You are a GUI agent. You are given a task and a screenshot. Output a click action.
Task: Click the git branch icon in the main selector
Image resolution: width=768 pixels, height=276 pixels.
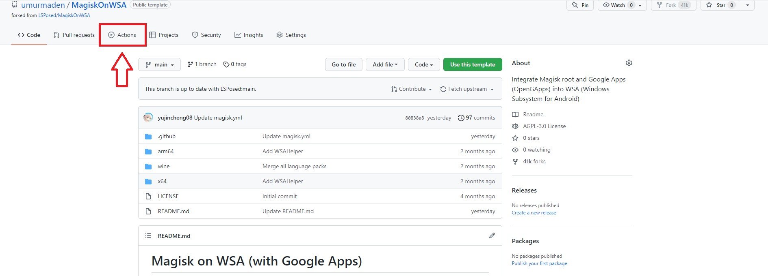coord(148,64)
